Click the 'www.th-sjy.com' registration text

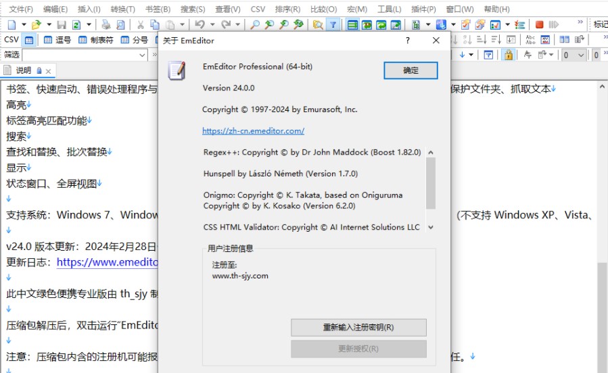coord(240,276)
